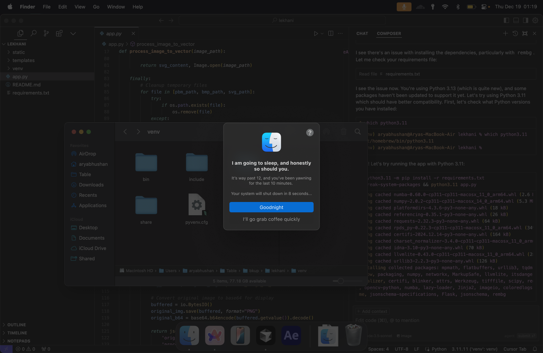Screen dimensions: 543x353
Task: Select iCloud Drive in Finder sidebar
Action: pyautogui.click(x=89, y=249)
